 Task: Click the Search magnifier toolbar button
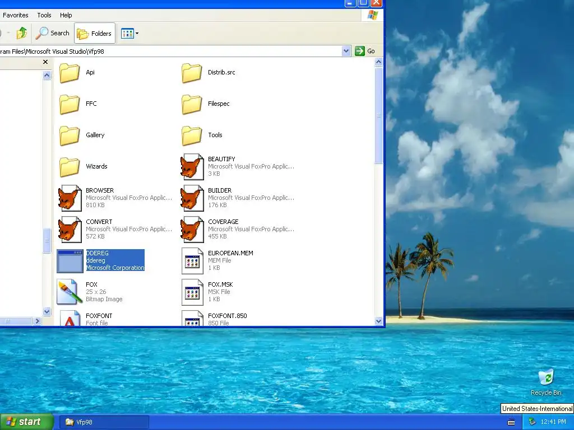[52, 33]
